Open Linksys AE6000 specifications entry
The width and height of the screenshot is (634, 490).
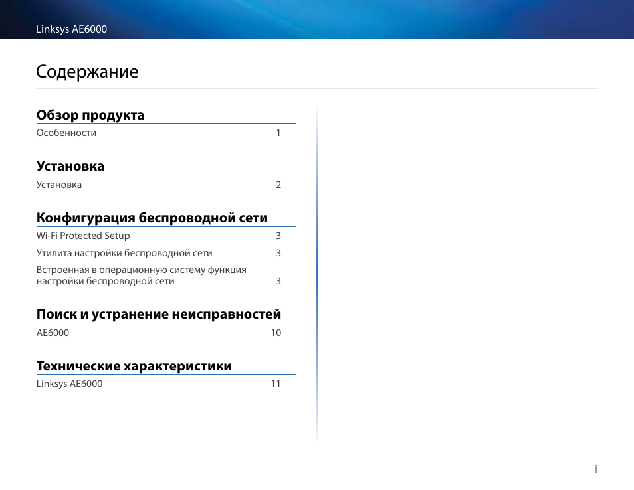tap(69, 384)
